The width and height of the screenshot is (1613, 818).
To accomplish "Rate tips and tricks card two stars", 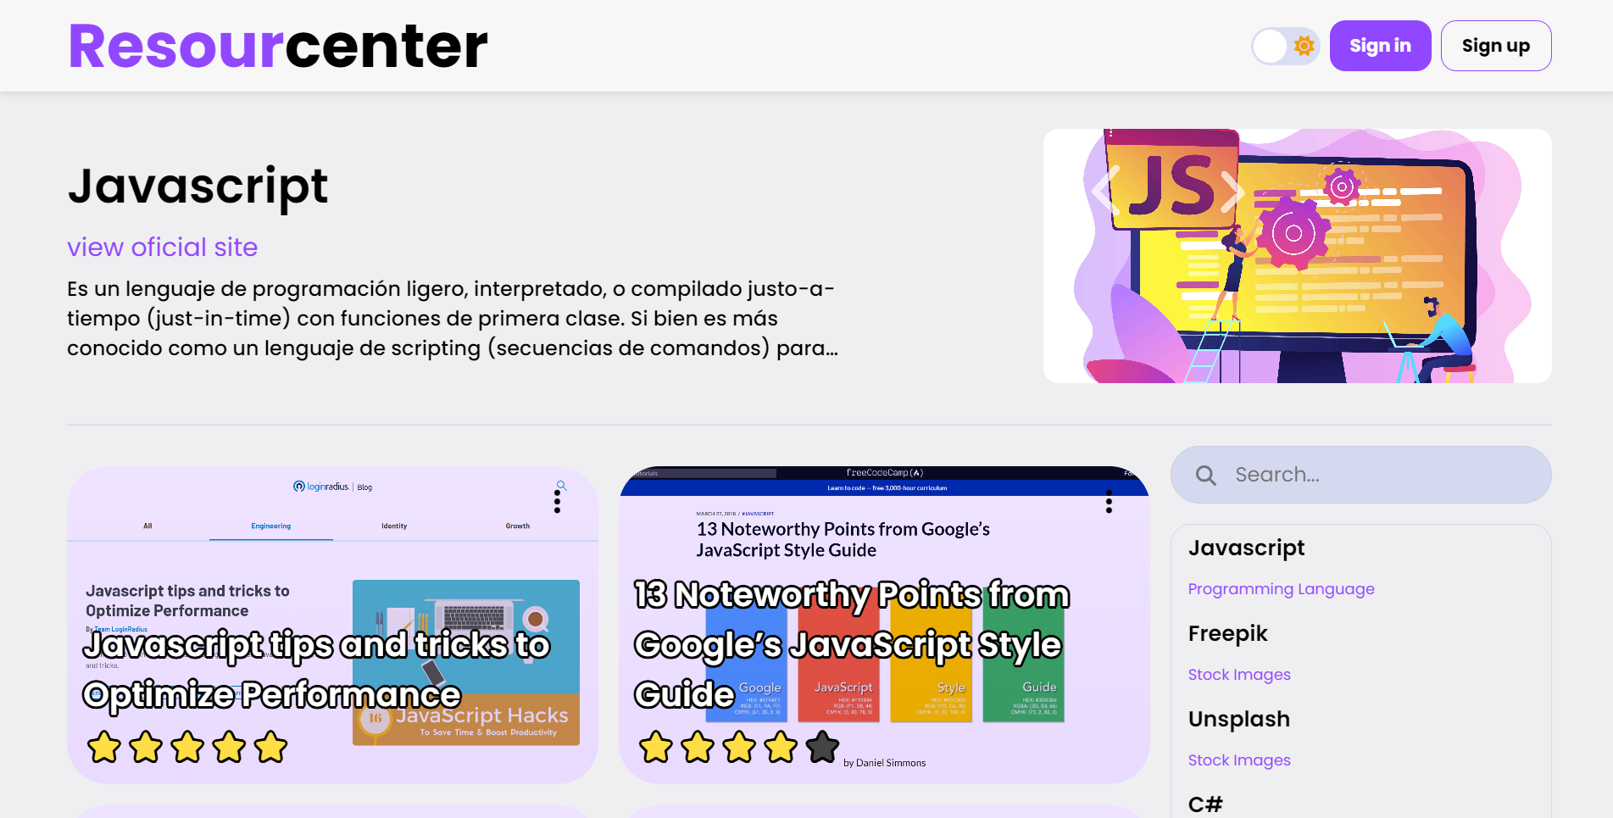I will pyautogui.click(x=146, y=747).
